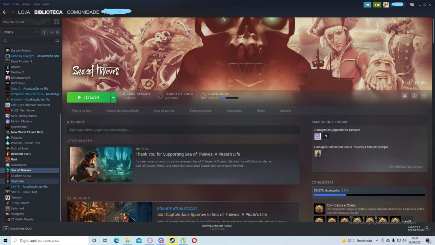Click the unknown question mark friend avatar
Viewport: 435px width, 245px height.
[326, 136]
